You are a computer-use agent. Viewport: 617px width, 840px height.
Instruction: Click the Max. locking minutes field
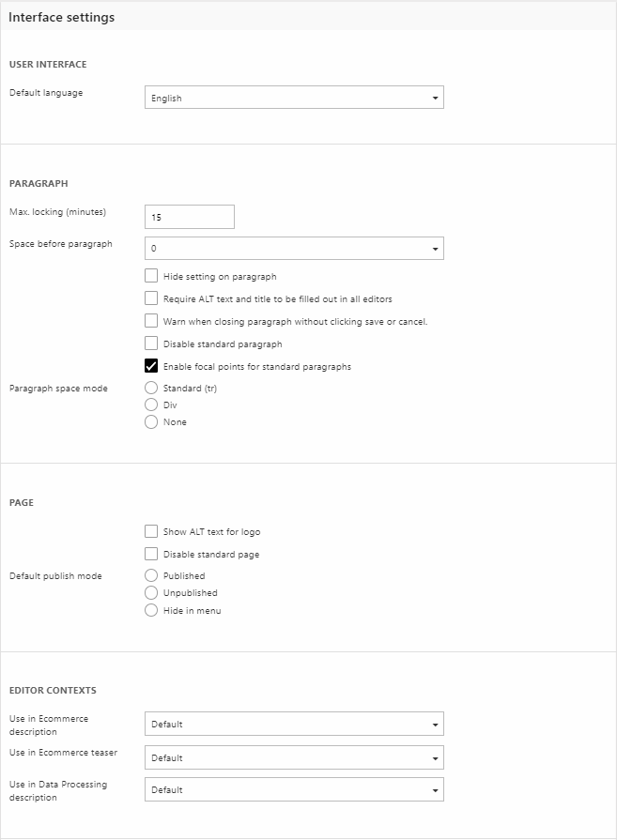point(189,217)
